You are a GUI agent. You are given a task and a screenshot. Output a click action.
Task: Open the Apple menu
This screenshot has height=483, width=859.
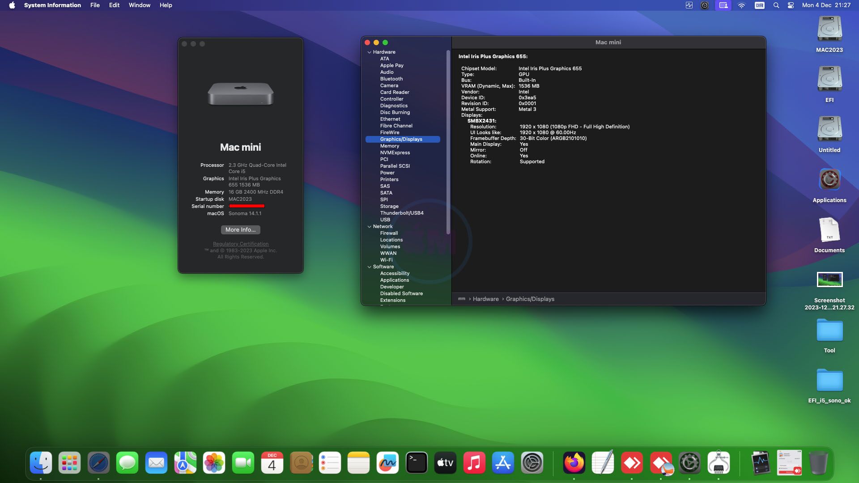12,5
